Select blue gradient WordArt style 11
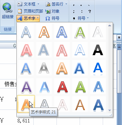Screen dimensions: 122x125 pos(26,68)
